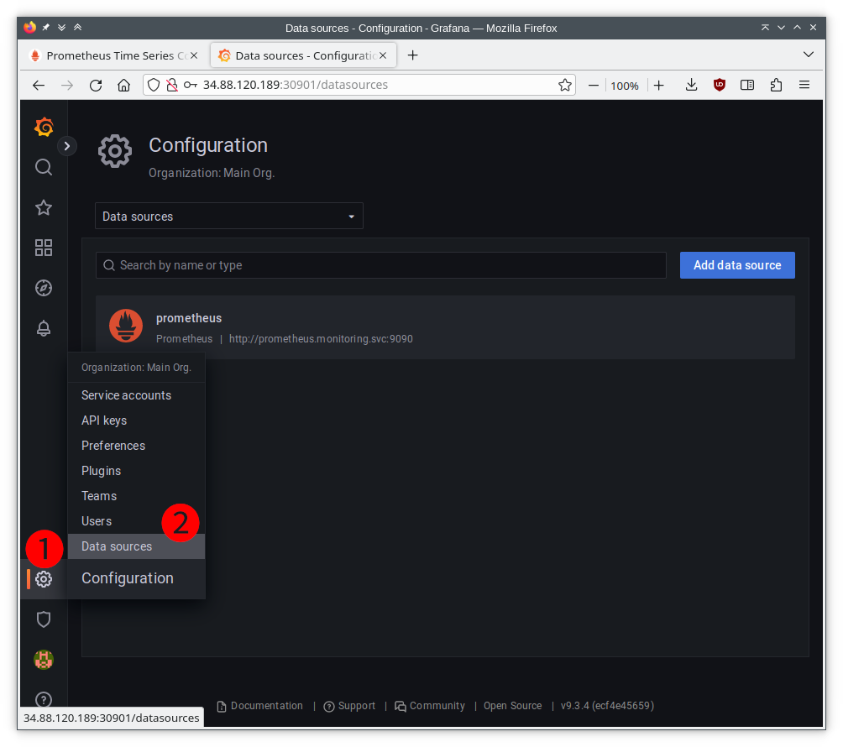Click the insecure connection padlock icon

(x=172, y=85)
